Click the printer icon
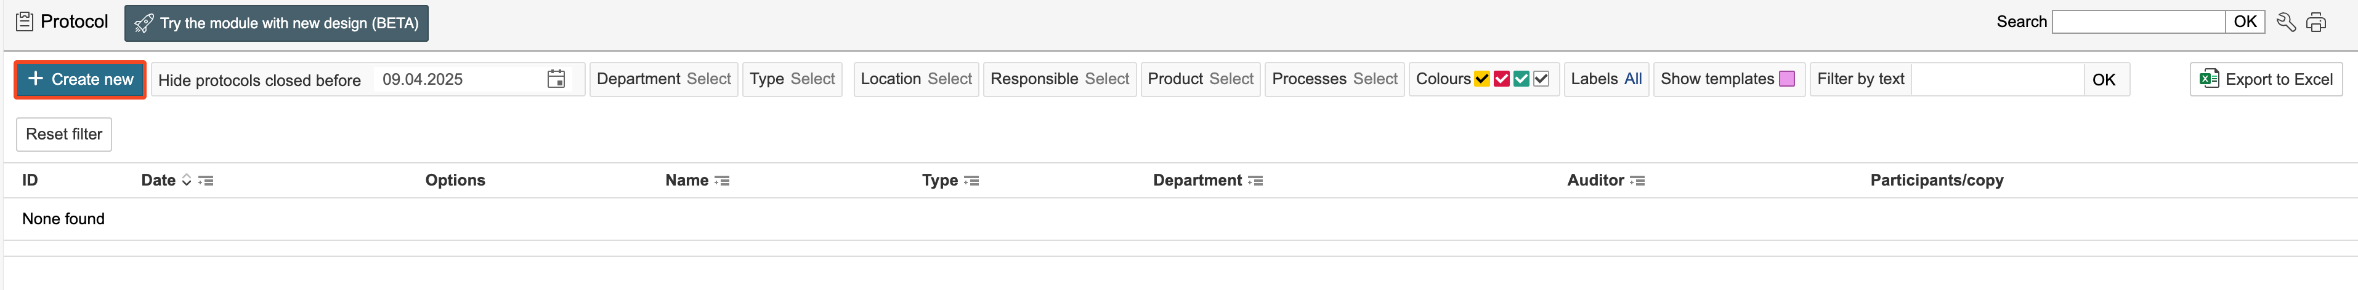The image size is (2358, 290). [2316, 22]
